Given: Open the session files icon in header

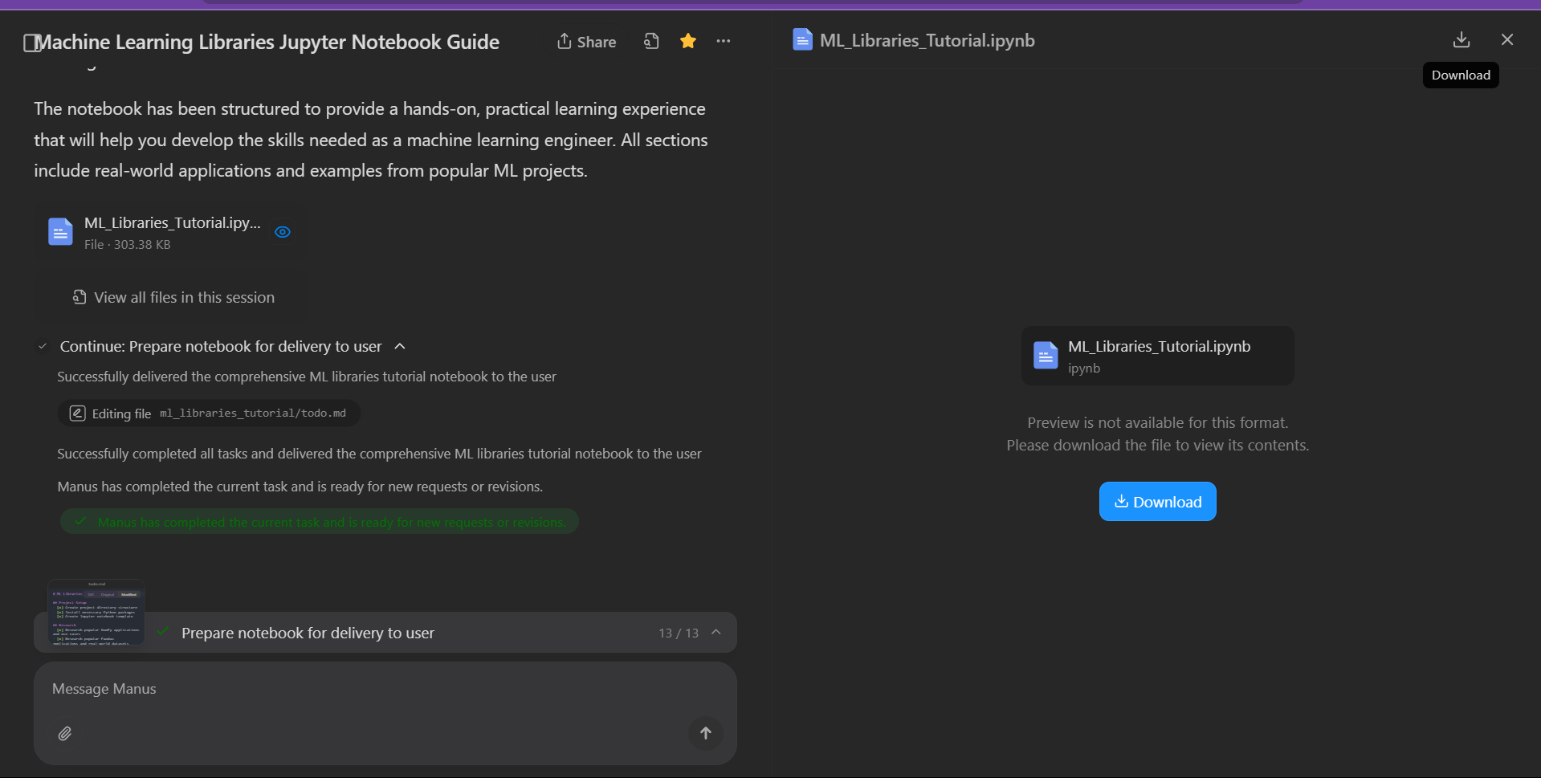Looking at the screenshot, I should pyautogui.click(x=651, y=41).
